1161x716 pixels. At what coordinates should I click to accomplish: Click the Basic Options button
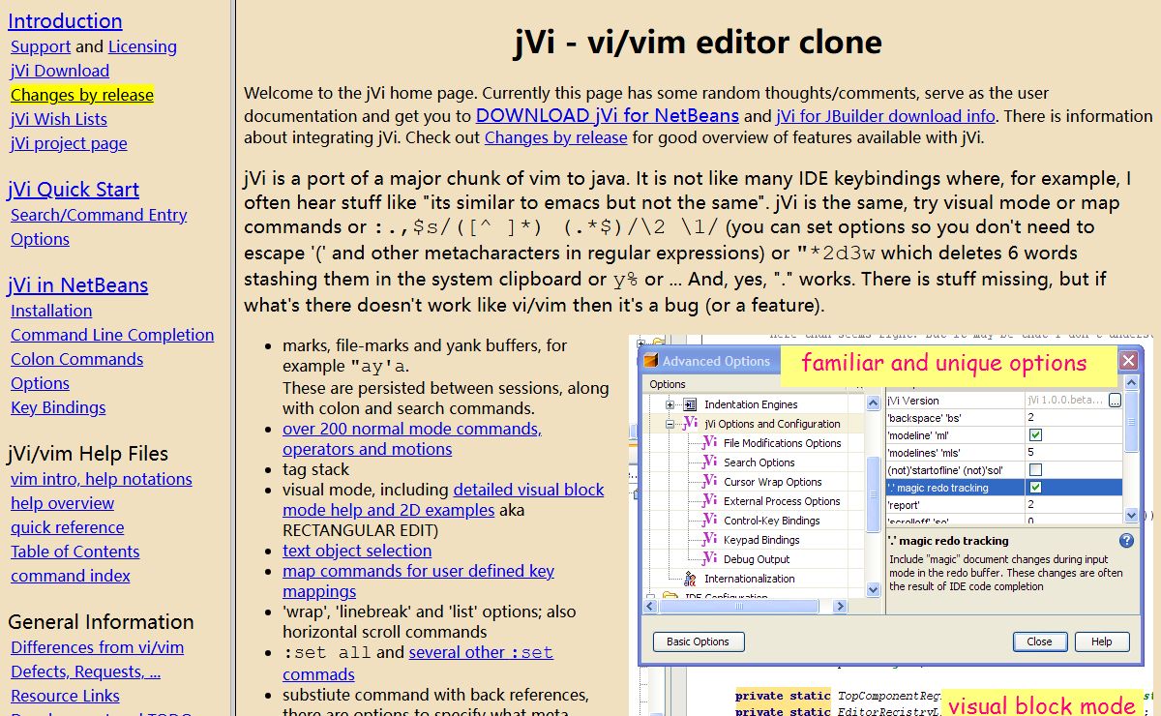click(x=699, y=641)
